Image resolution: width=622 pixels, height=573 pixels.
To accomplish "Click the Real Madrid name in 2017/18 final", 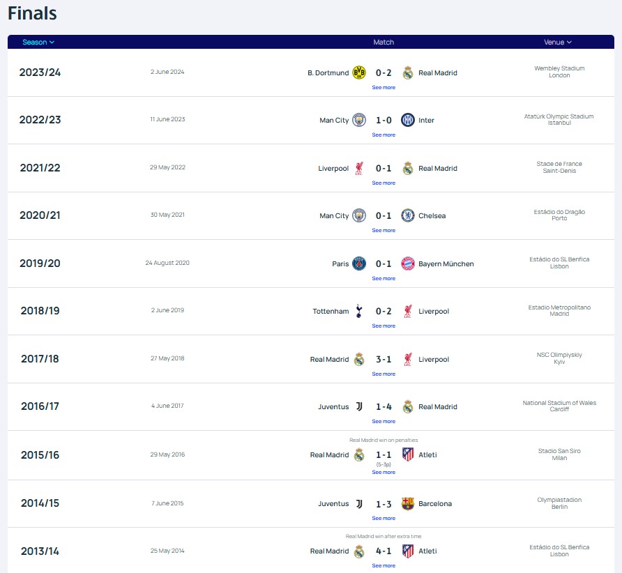I will pyautogui.click(x=329, y=359).
